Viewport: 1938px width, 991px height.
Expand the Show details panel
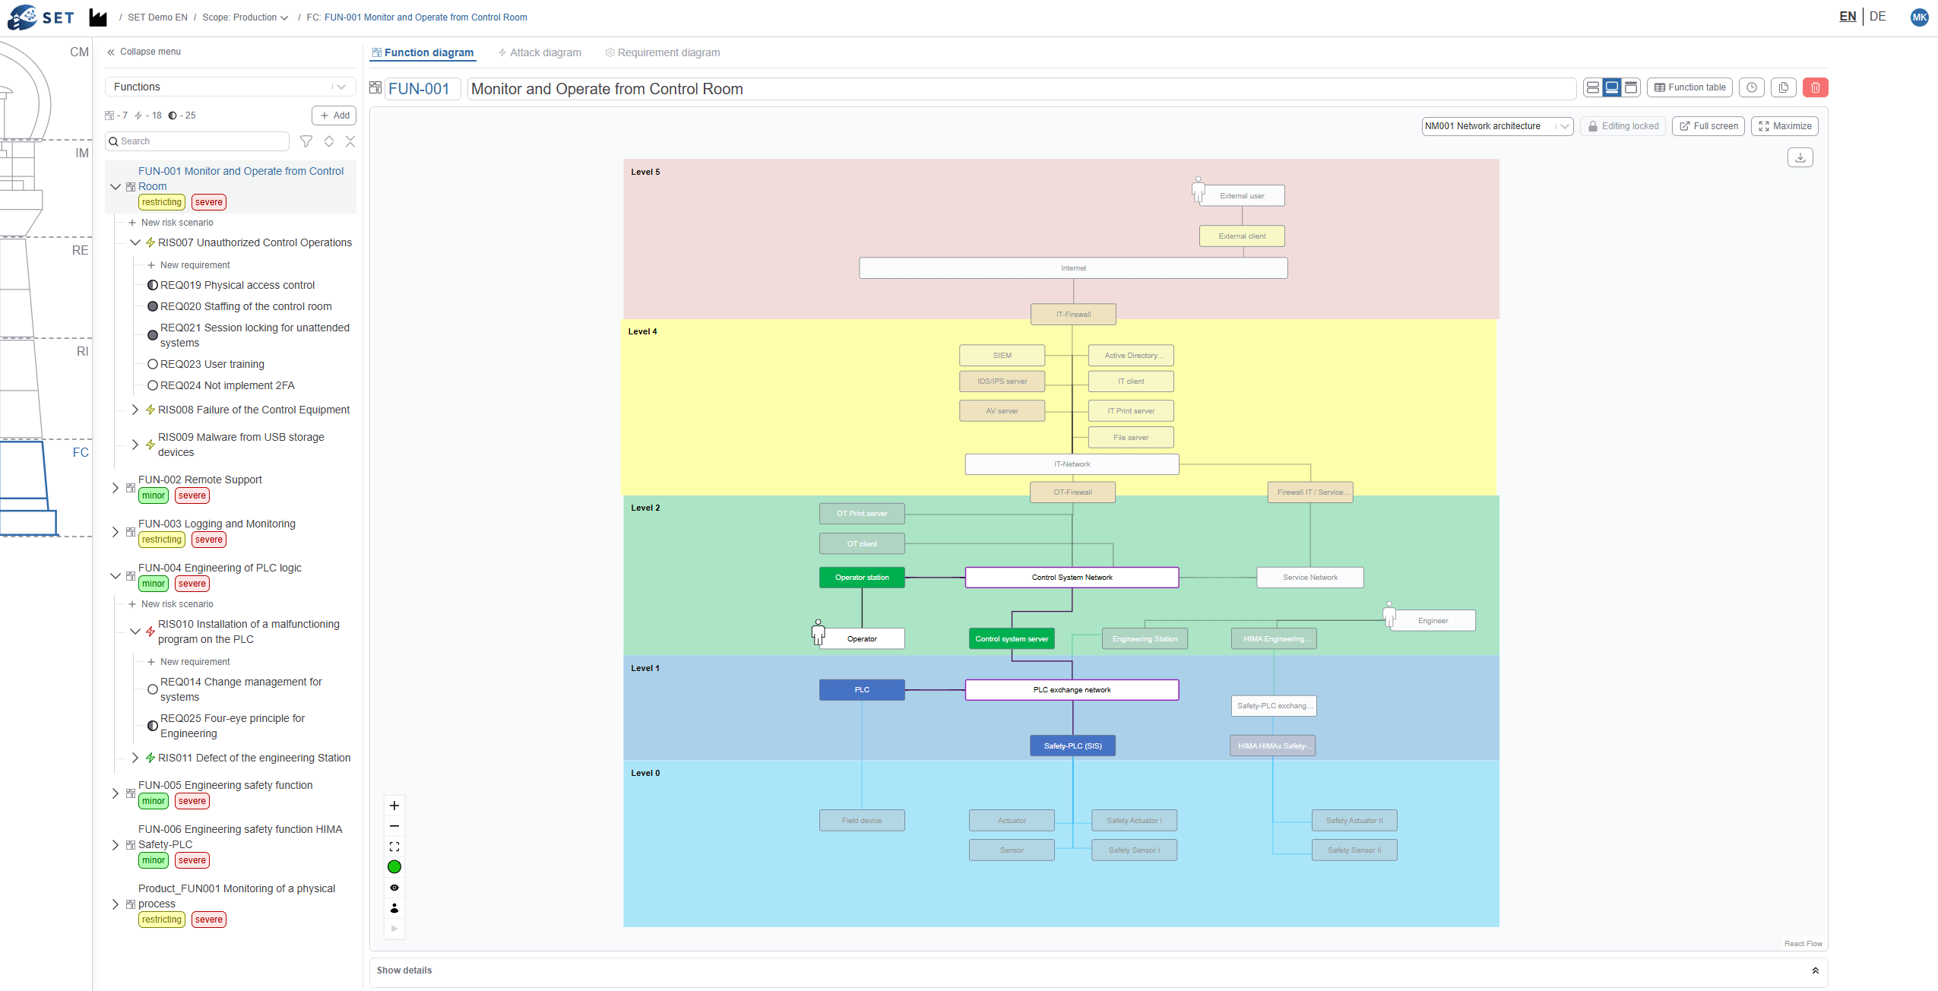pyautogui.click(x=1098, y=970)
